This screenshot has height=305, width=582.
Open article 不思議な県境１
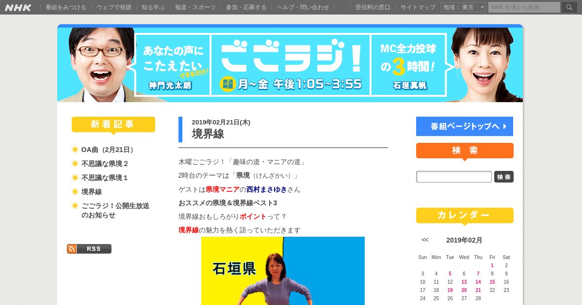[105, 178]
